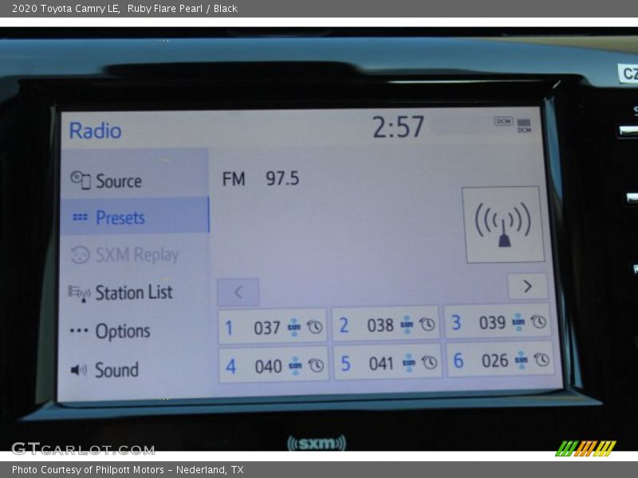Tap the clock icon on preset 026
This screenshot has height=478, width=638.
coord(542,360)
